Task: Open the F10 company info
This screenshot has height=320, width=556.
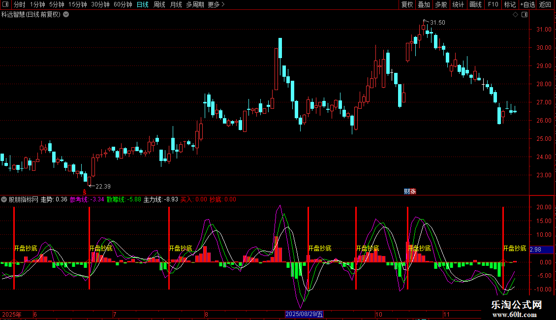Action: (x=493, y=4)
